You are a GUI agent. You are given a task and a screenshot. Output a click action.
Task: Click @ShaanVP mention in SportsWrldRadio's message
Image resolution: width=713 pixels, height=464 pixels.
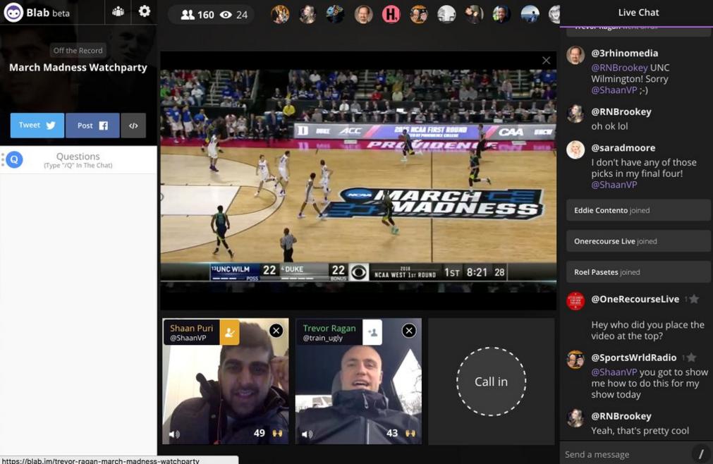coord(614,372)
